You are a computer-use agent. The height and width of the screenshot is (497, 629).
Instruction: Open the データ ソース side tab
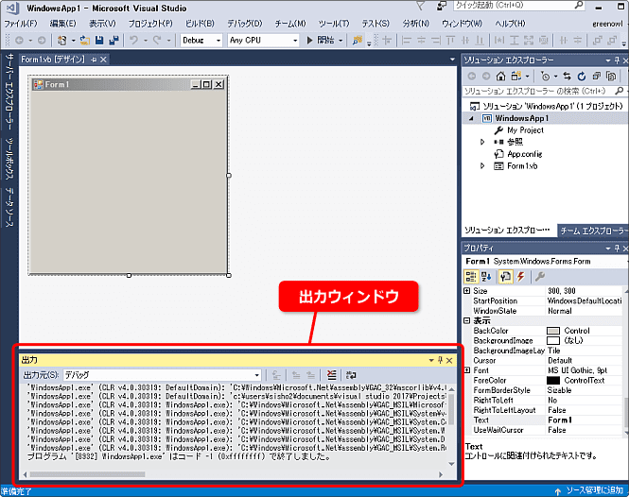click(9, 208)
